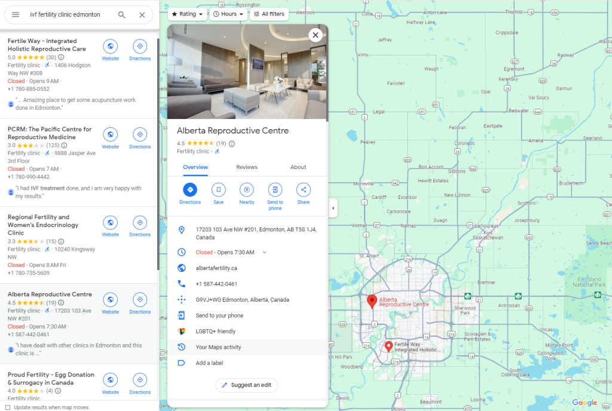
Task: Open the Rating filter dropdown
Action: tap(188, 14)
